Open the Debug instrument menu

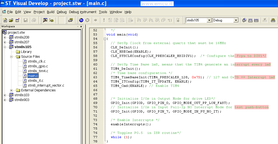point(83,12)
